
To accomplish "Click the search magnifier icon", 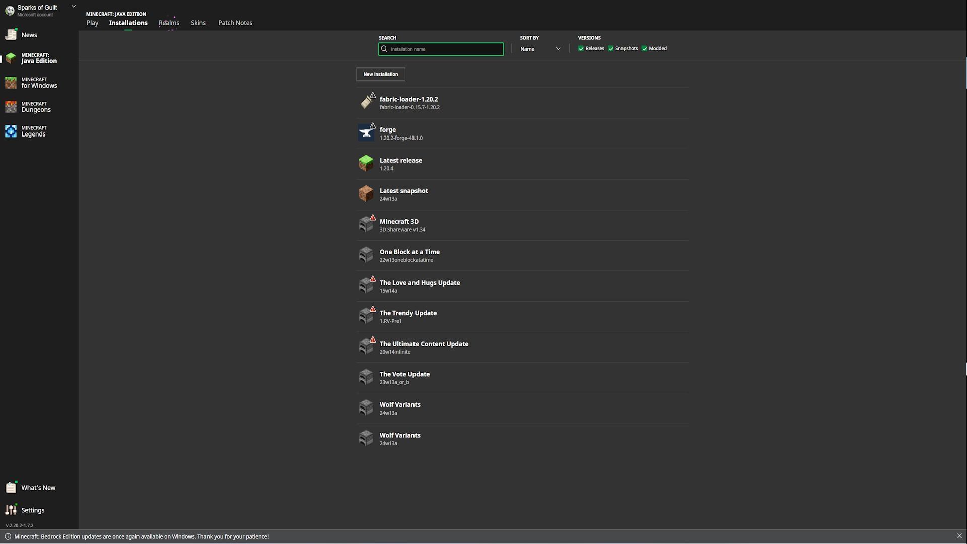I will [x=384, y=49].
